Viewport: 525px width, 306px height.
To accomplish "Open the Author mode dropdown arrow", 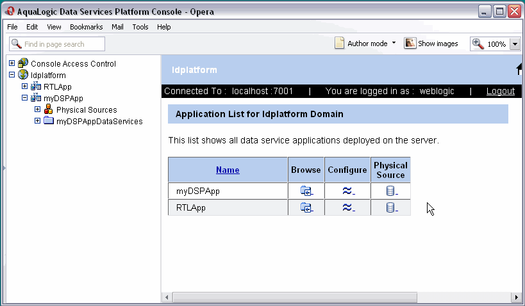I will pos(394,43).
